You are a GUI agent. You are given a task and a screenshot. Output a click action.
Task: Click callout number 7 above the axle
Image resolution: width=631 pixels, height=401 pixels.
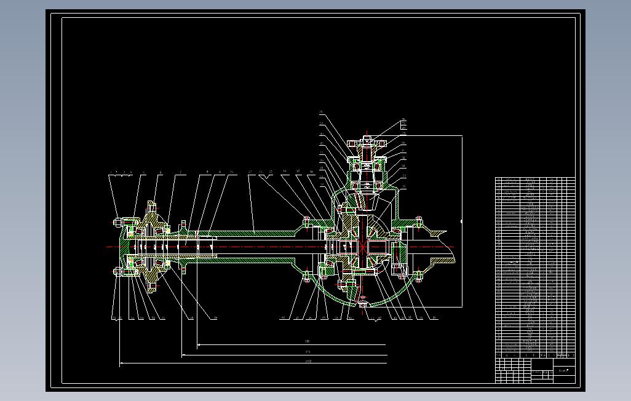click(181, 172)
